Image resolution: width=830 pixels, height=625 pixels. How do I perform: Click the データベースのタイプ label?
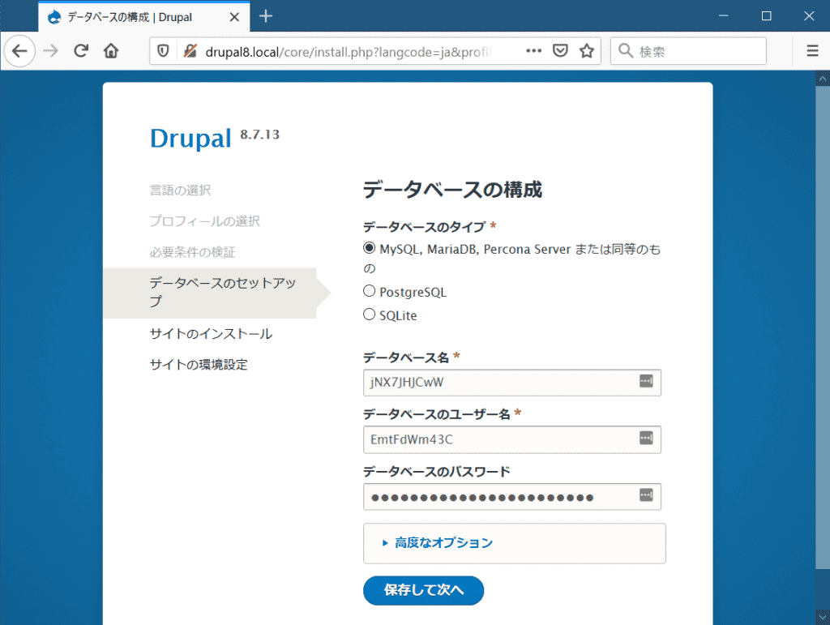(x=424, y=227)
